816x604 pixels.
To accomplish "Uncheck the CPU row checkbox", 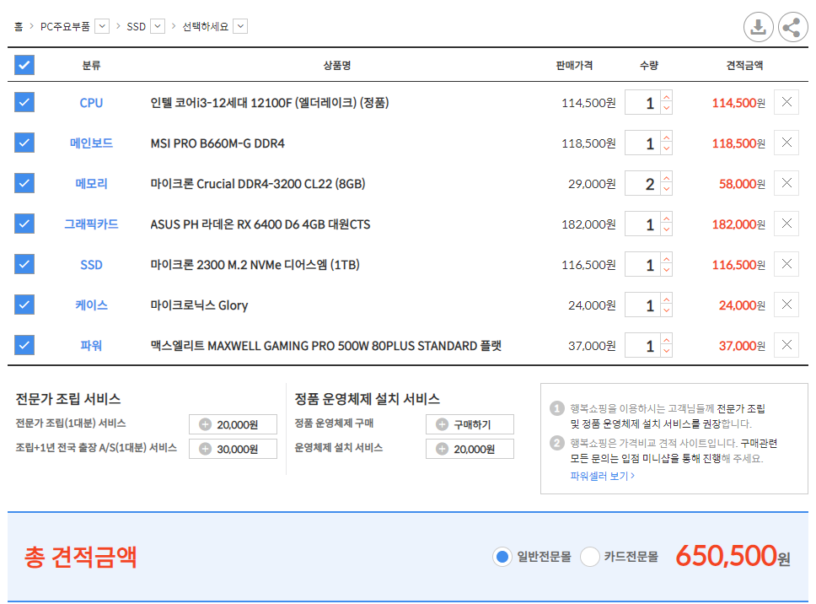I will point(24,102).
